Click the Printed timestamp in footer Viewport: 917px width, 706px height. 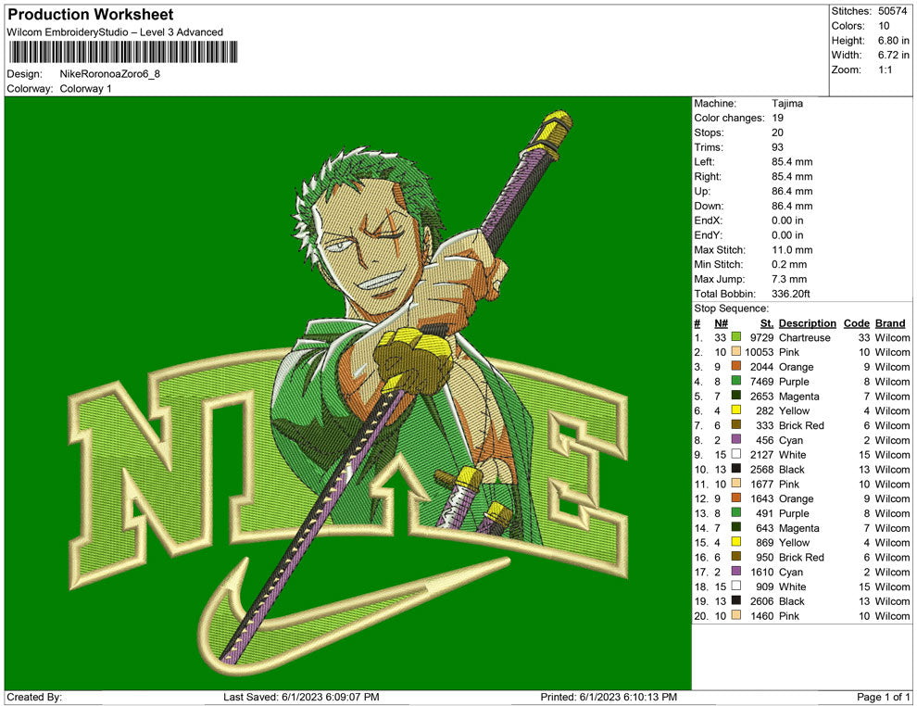pyautogui.click(x=609, y=698)
